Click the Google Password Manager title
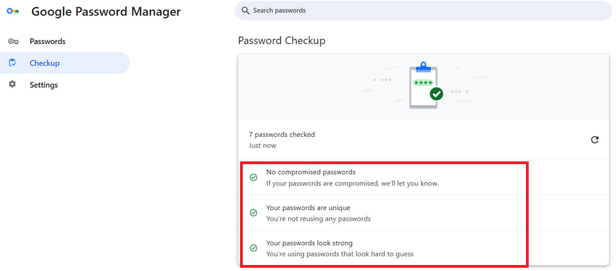Screen dimensions: 616x271 [x=106, y=11]
